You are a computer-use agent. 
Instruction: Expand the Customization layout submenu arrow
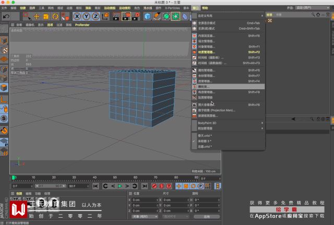click(262, 16)
